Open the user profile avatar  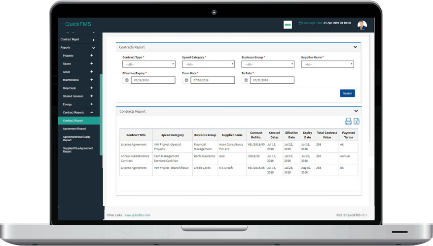[x=362, y=25]
